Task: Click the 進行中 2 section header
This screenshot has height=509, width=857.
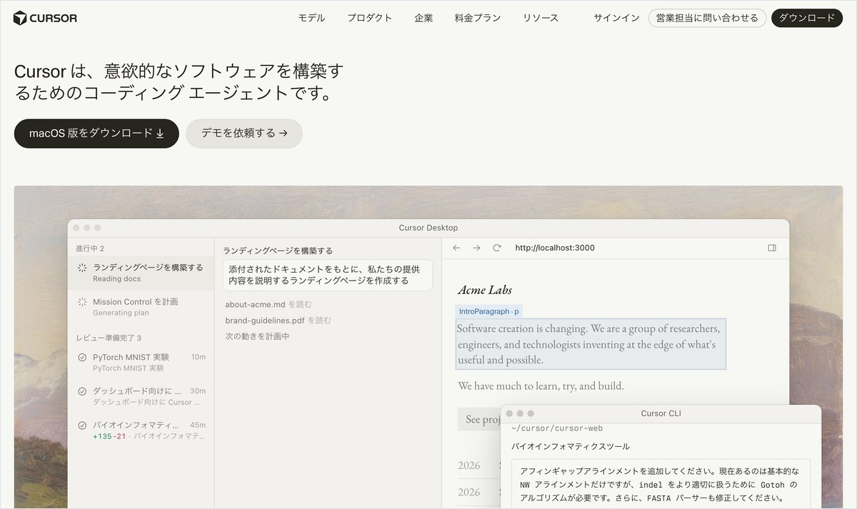Action: point(90,248)
